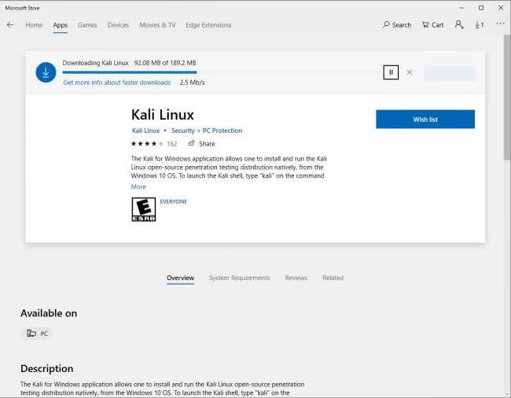The height and width of the screenshot is (398, 511).
Task: Open the Related section tab
Action: pos(333,278)
